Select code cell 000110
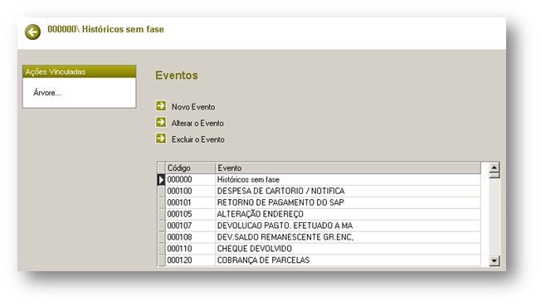 click(x=190, y=249)
